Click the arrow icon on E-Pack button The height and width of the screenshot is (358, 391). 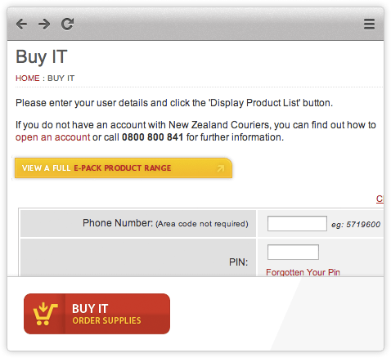click(x=221, y=168)
